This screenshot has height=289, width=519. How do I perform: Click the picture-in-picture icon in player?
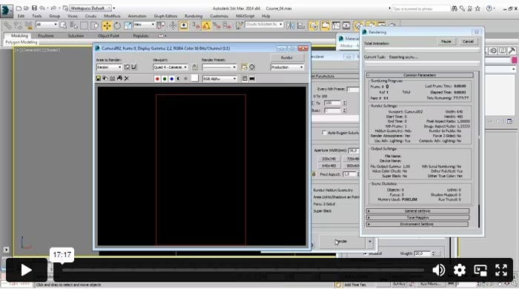[x=480, y=270]
